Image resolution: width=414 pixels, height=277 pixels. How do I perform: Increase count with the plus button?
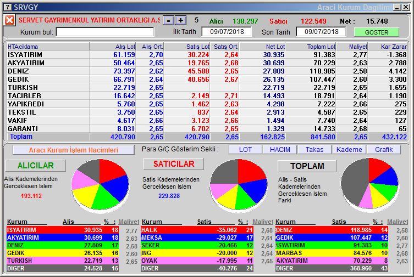point(180,20)
